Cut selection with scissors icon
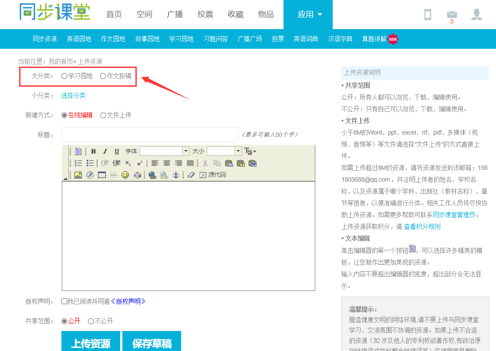 [x=205, y=163]
